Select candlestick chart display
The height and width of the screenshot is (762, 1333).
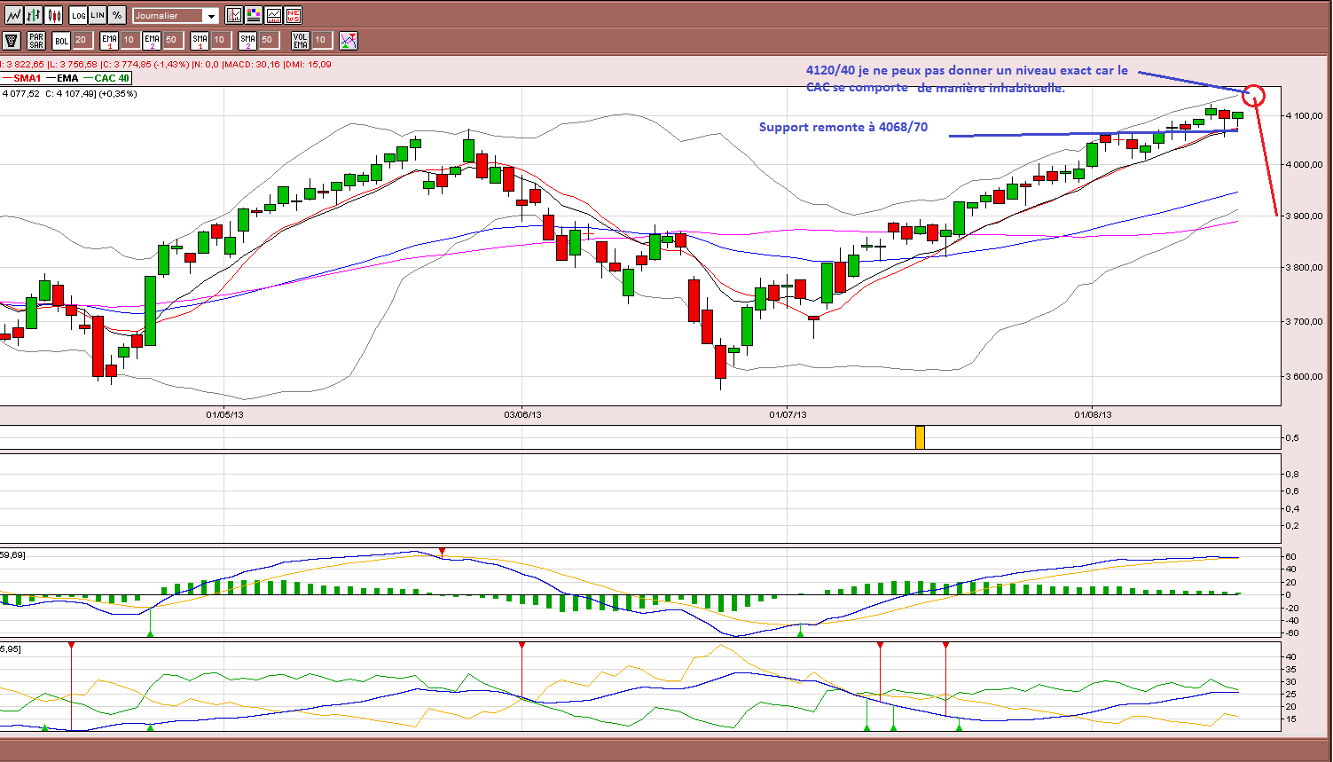54,15
